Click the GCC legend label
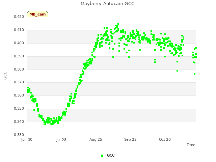The image size is (216, 162). tap(111, 155)
